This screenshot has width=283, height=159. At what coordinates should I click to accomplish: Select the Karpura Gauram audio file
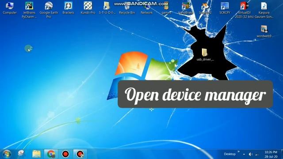point(264,10)
